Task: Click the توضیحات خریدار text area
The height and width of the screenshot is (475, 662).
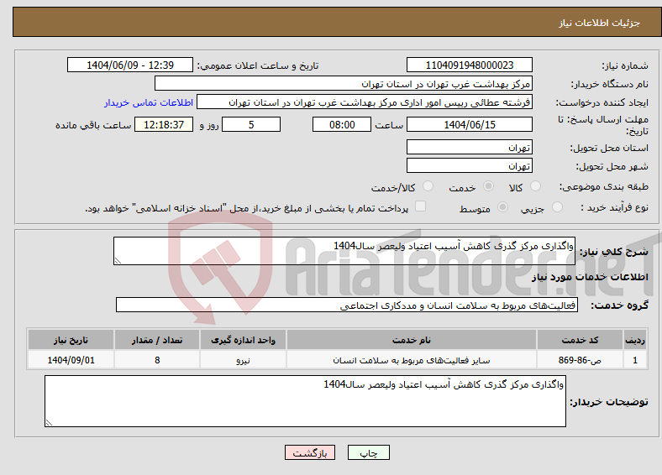Action: click(x=305, y=401)
